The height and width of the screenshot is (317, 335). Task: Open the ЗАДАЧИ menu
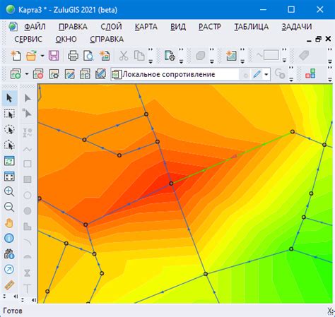(297, 27)
